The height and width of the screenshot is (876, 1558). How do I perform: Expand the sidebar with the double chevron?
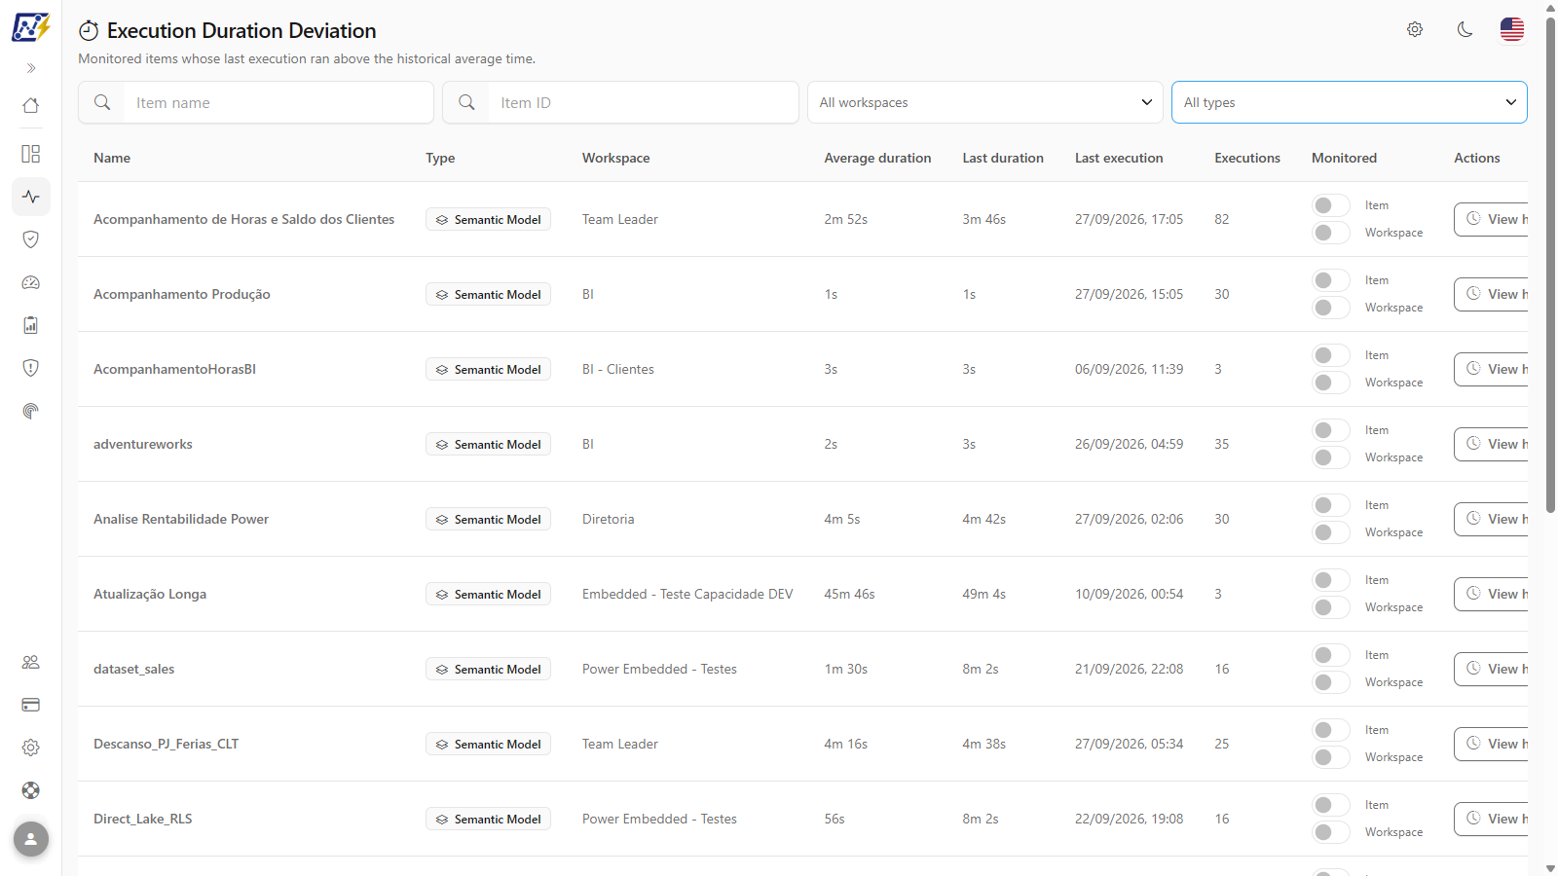pos(31,68)
